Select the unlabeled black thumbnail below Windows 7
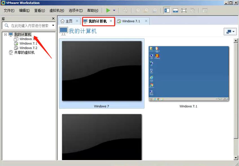The width and height of the screenshot is (239, 166). click(102, 137)
